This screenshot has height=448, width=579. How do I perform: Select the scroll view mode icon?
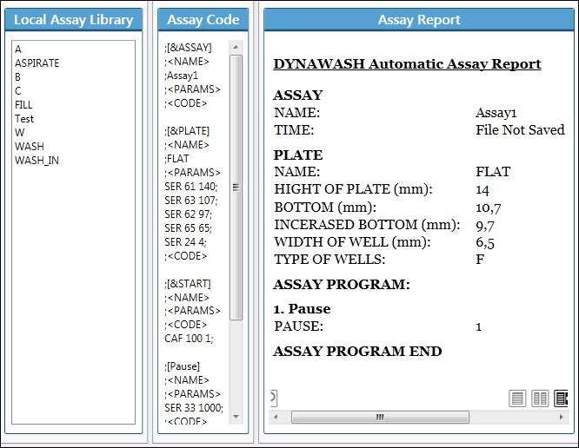(x=562, y=399)
